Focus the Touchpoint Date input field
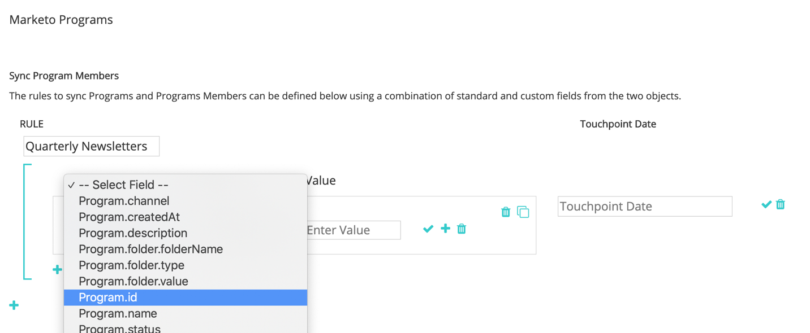The width and height of the screenshot is (810, 333). click(644, 207)
